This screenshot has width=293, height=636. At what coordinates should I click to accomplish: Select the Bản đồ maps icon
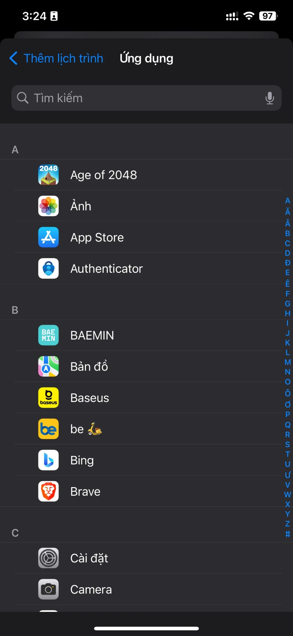tap(48, 366)
